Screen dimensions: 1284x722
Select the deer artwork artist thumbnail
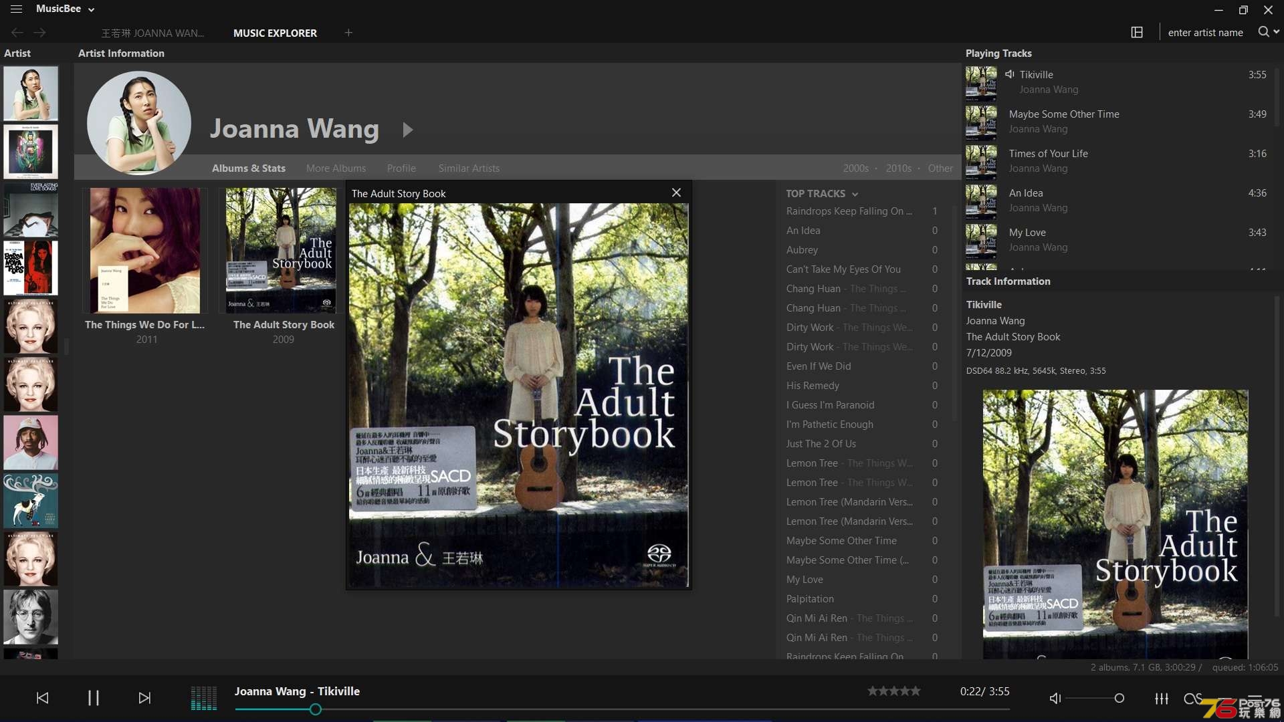(31, 500)
